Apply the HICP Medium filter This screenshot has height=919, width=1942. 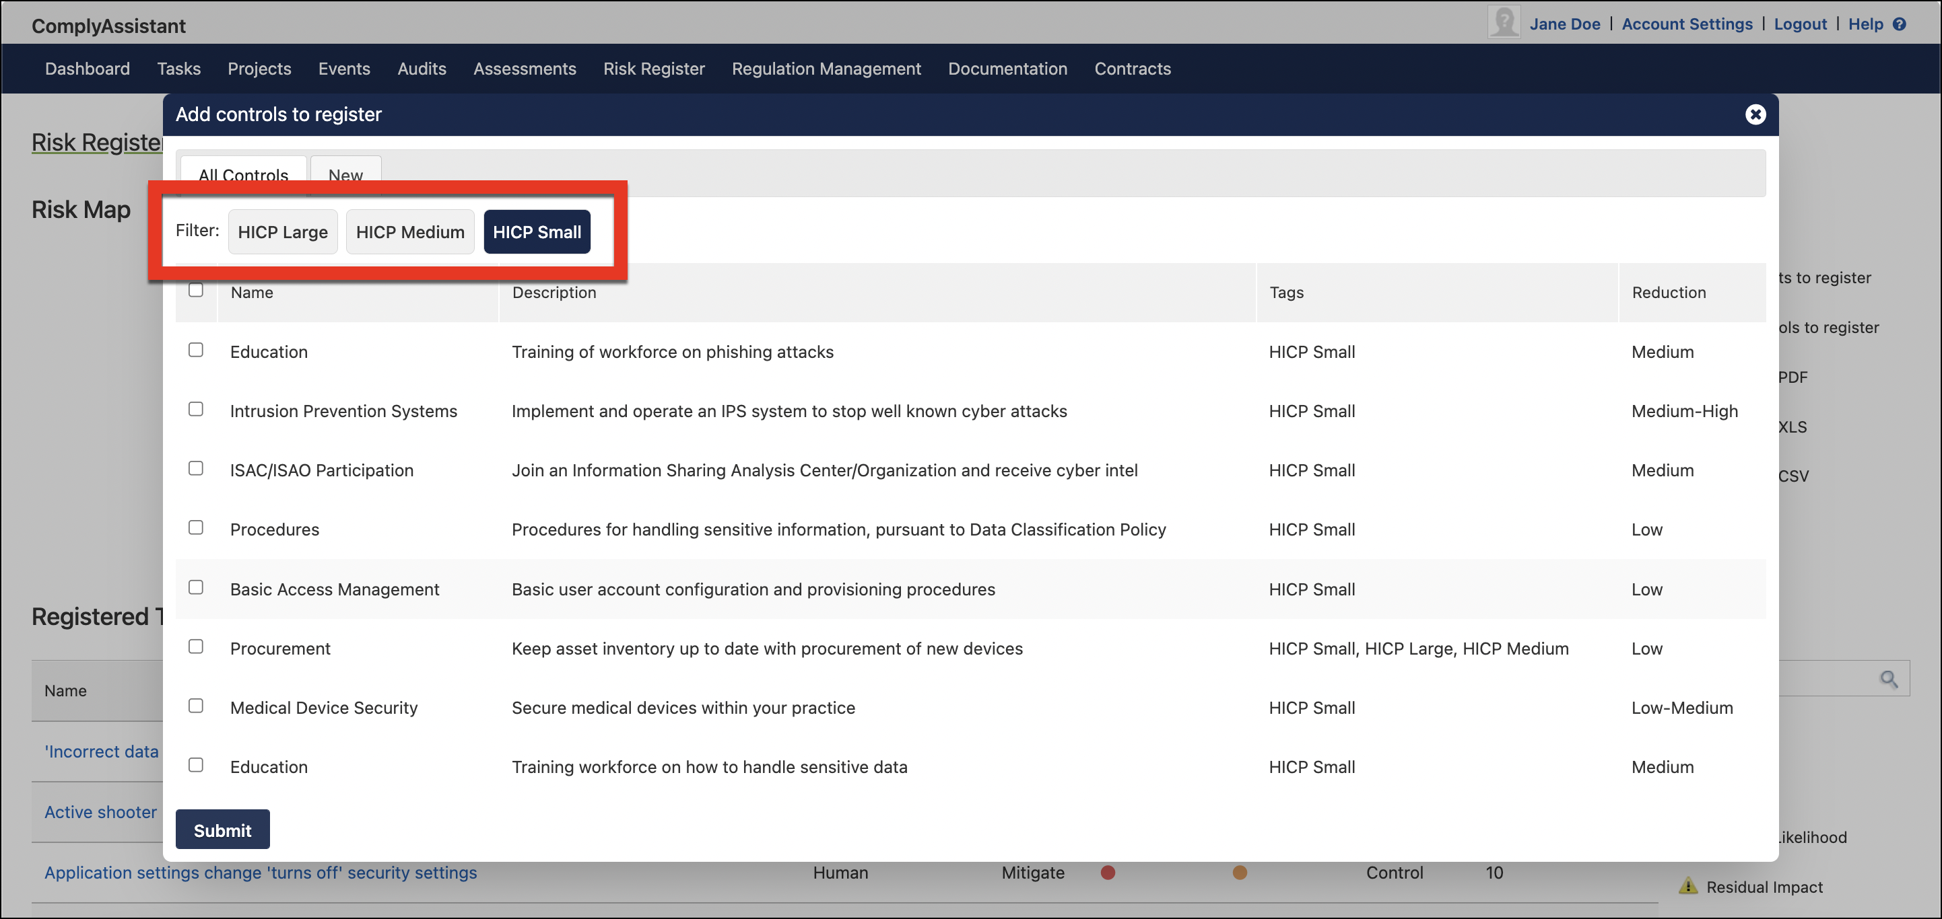pos(410,232)
